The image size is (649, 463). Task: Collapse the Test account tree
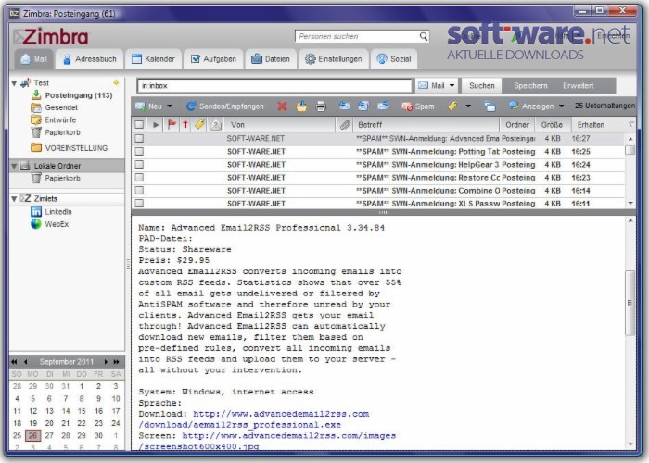[14, 83]
